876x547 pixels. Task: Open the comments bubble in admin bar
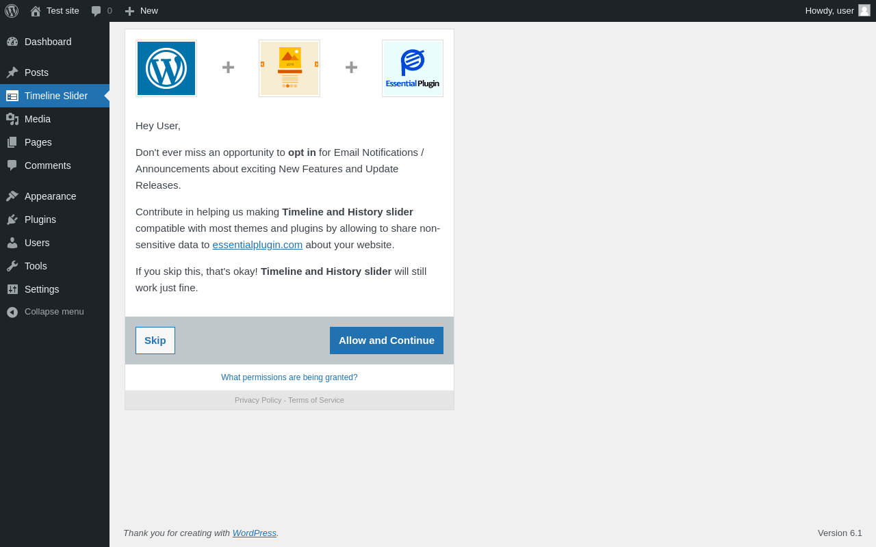pos(96,11)
